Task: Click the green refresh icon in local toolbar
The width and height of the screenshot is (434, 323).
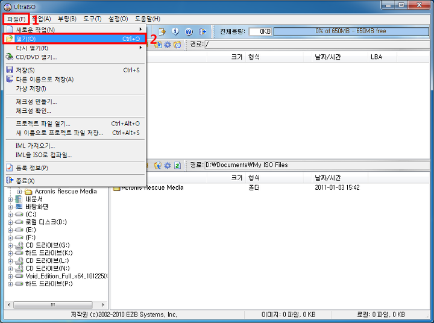Action: (177, 165)
